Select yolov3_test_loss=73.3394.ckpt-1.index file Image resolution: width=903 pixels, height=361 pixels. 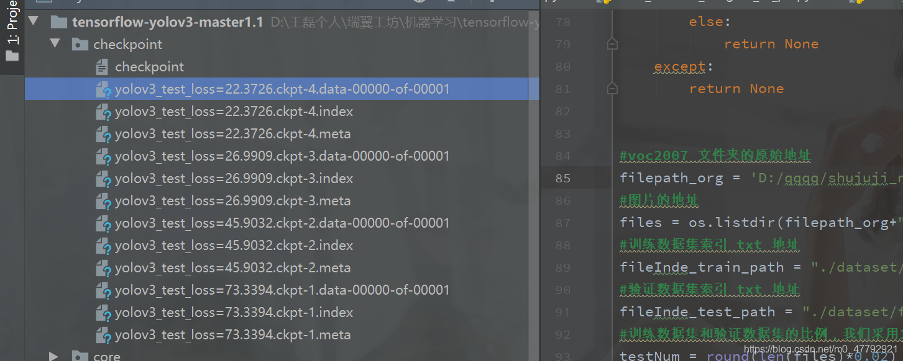click(234, 313)
